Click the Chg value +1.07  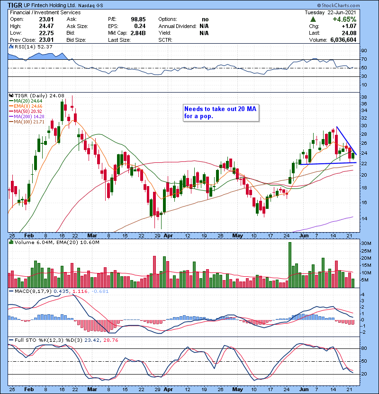349,26
